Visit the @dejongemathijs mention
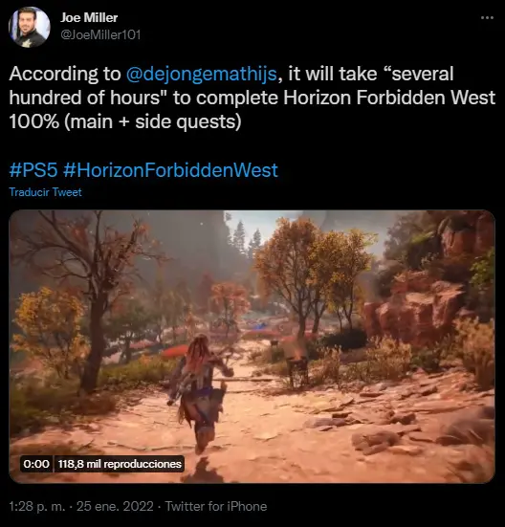505x527 pixels. 202,74
